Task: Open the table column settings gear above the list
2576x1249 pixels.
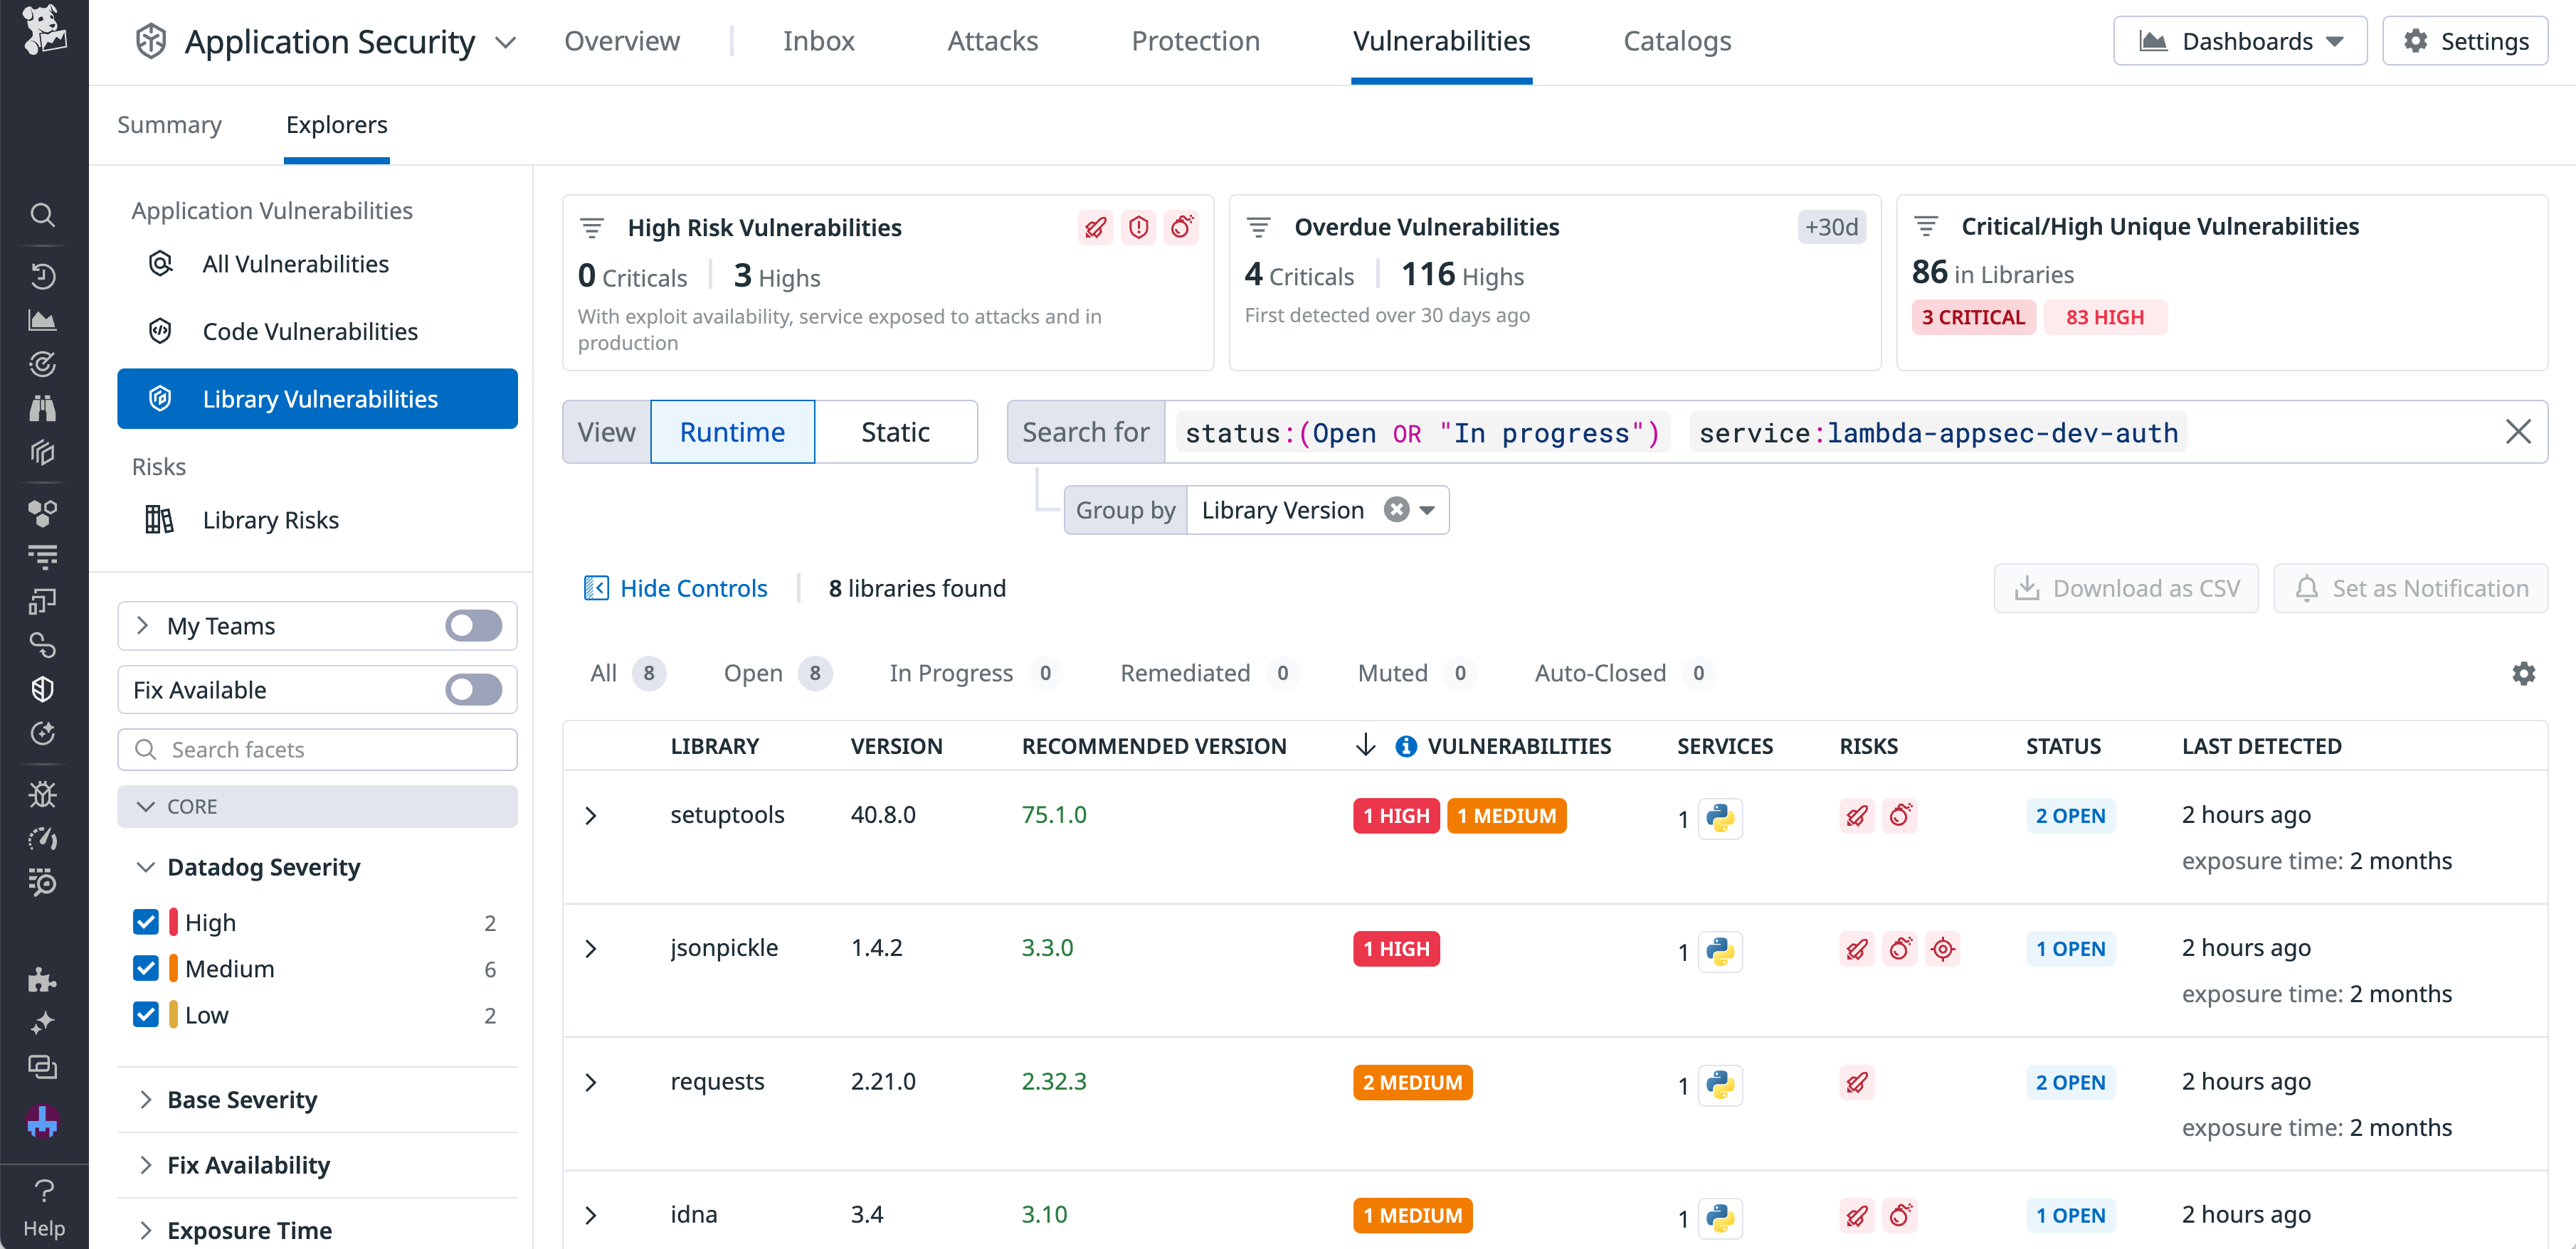Action: coord(2525,674)
